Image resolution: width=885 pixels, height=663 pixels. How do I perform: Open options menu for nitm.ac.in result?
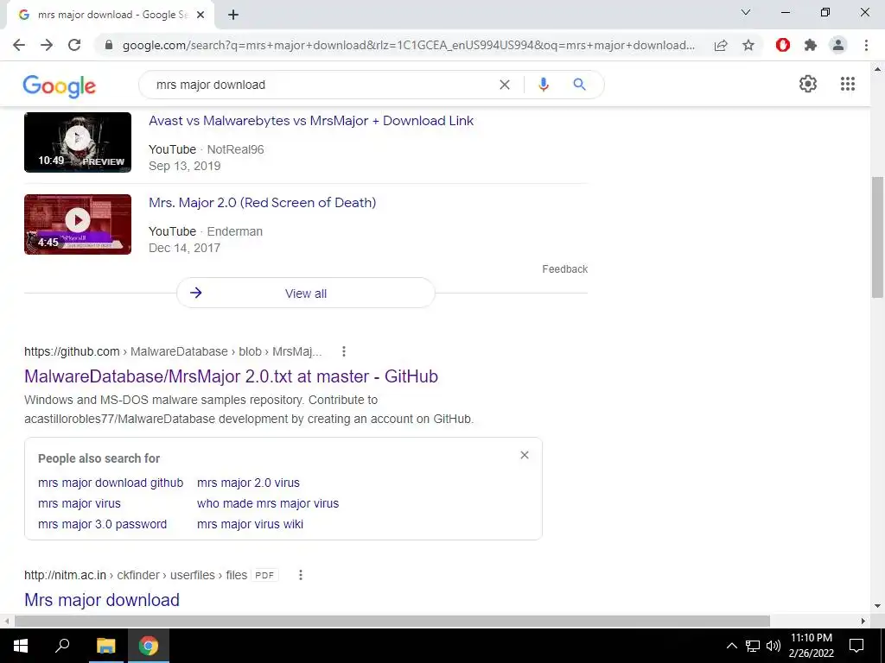point(301,575)
